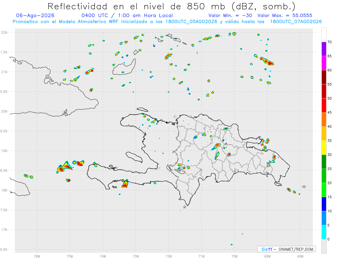Viewport: 337px width, 260px height.
Task: Click the purple 65–70 dBZ legend color
Action: pos(324,49)
